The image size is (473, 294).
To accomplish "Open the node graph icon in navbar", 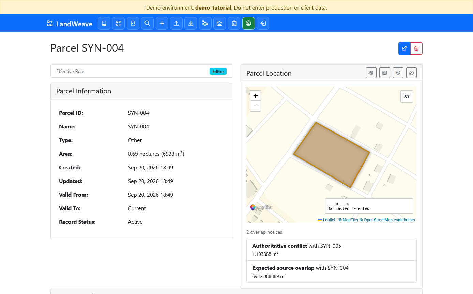I will (x=205, y=23).
